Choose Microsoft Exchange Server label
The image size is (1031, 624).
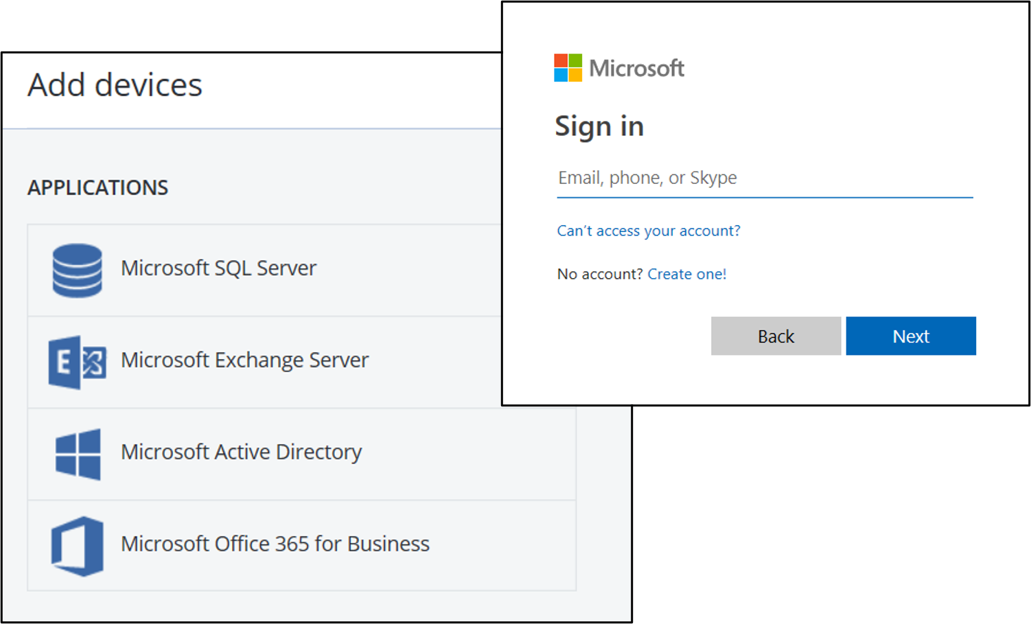point(244,360)
